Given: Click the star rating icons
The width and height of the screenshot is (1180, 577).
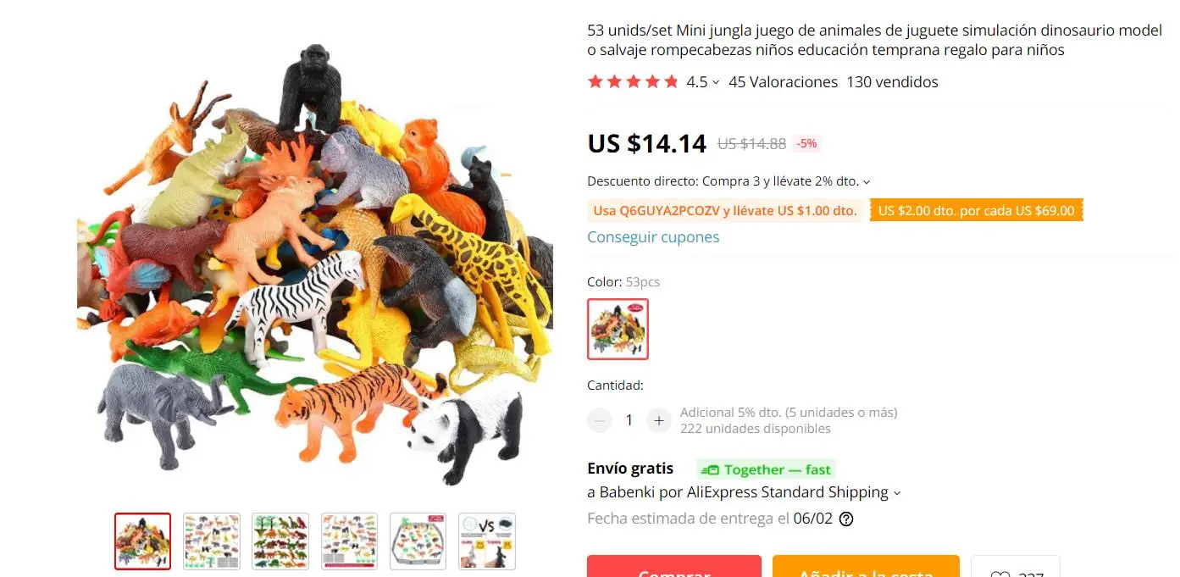Looking at the screenshot, I should click(x=633, y=82).
